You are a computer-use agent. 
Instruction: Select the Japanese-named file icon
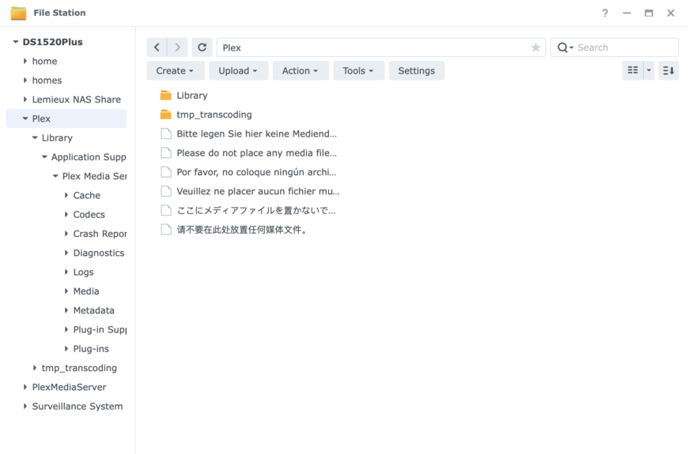click(x=166, y=210)
